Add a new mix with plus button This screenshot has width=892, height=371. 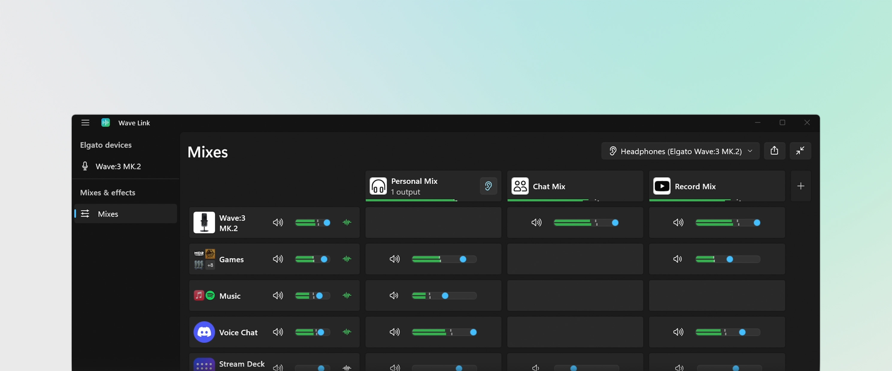pos(801,186)
